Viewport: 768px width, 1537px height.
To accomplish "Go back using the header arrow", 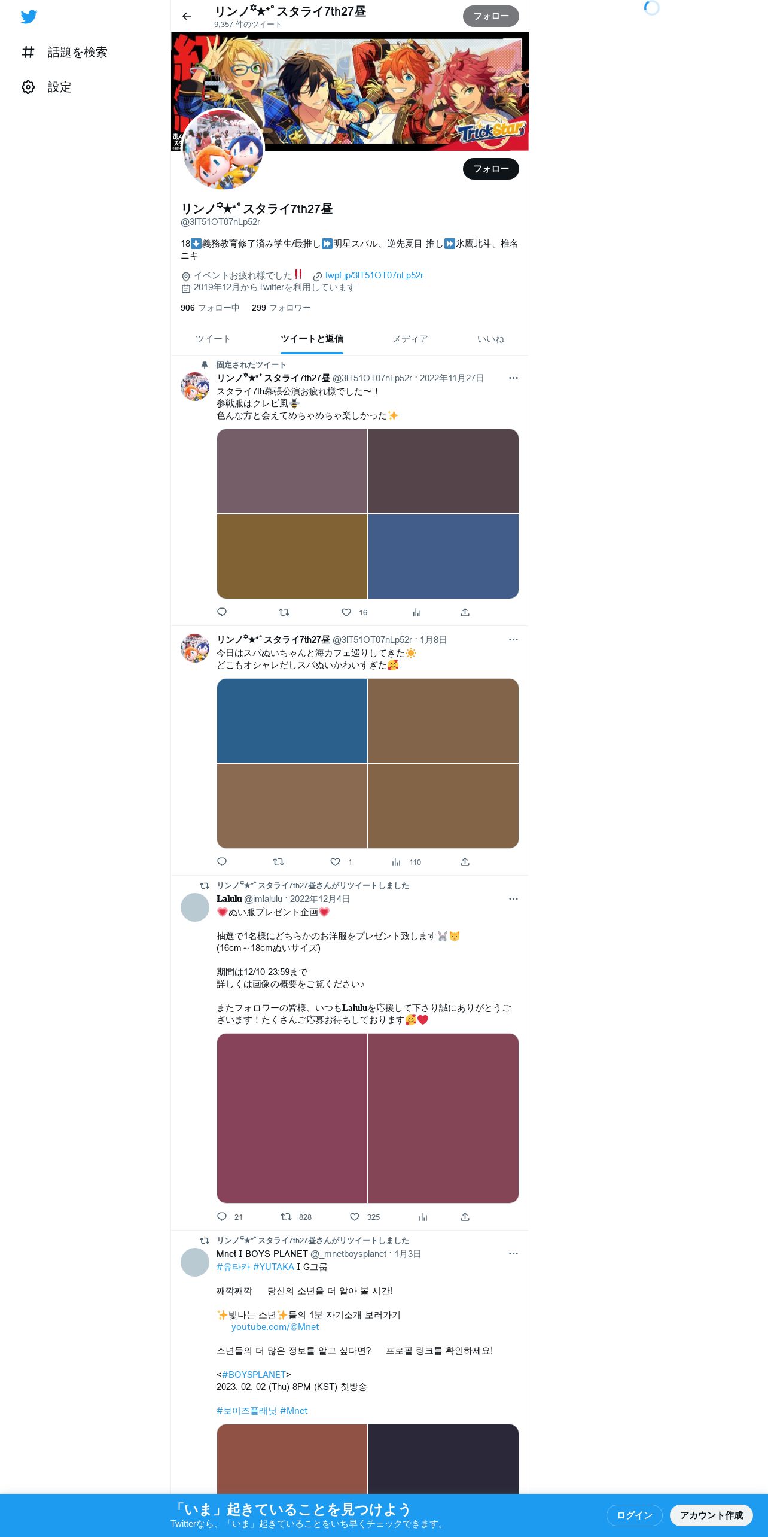I will pyautogui.click(x=187, y=16).
